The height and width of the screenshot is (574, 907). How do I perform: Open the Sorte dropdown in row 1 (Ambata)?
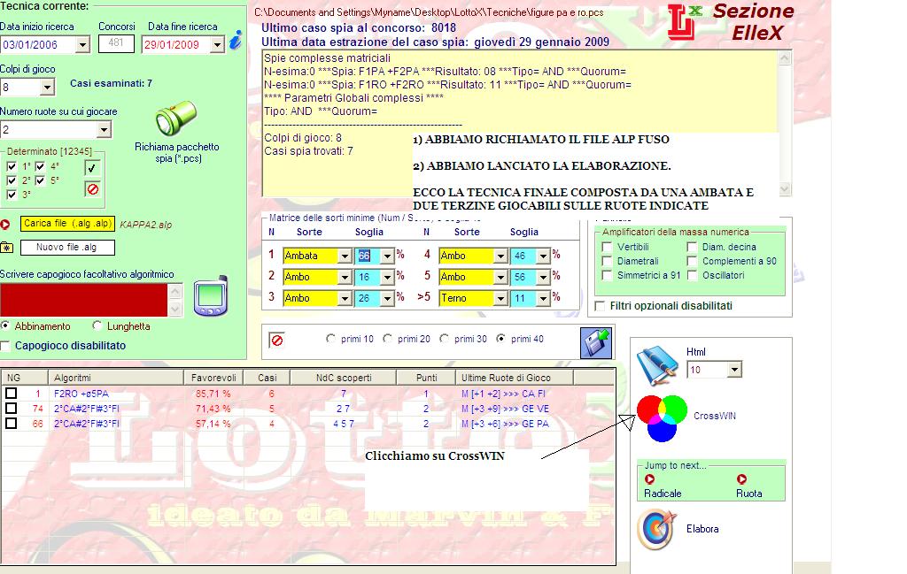345,256
